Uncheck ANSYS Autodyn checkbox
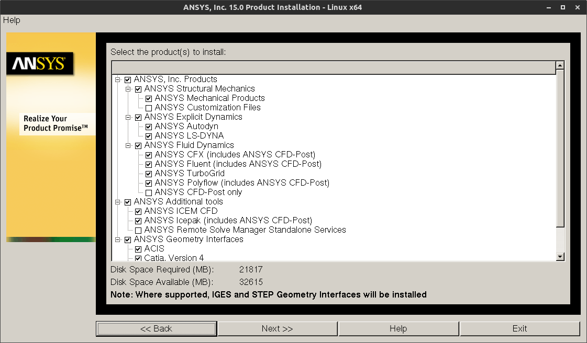 pyautogui.click(x=149, y=127)
